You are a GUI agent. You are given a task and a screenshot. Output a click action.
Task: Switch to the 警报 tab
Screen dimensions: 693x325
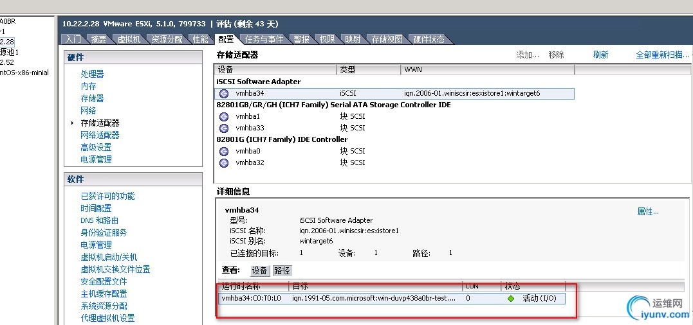(x=301, y=39)
